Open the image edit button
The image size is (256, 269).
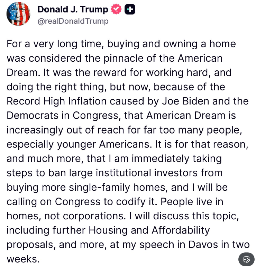[x=246, y=260]
